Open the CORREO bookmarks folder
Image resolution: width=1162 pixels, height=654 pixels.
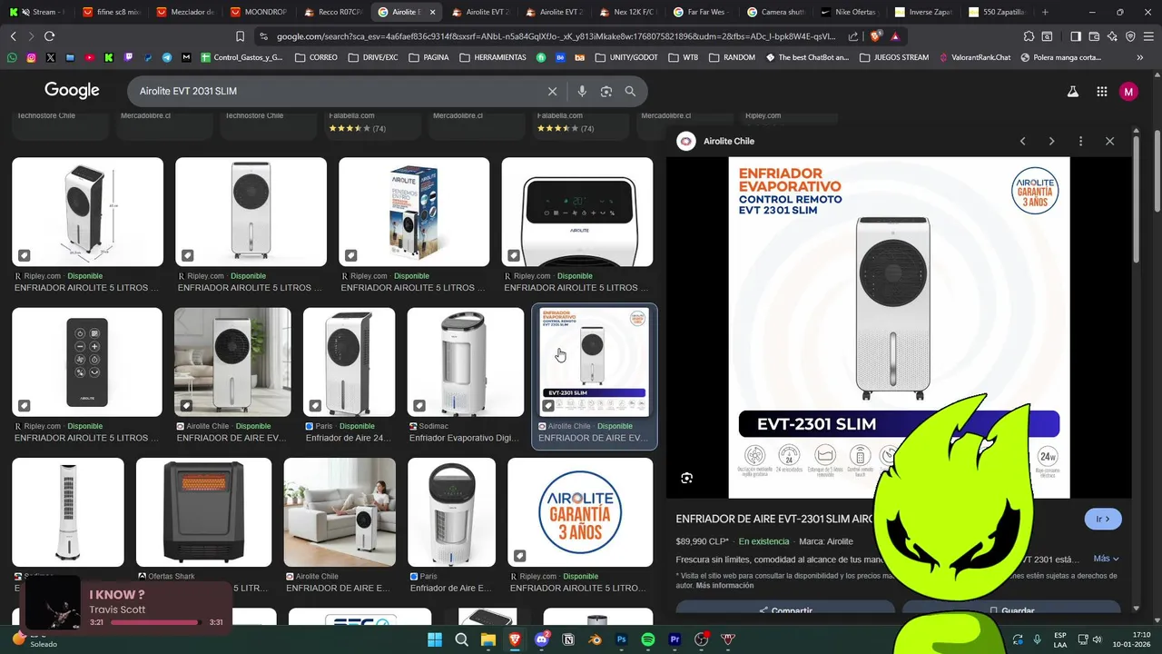tap(316, 57)
